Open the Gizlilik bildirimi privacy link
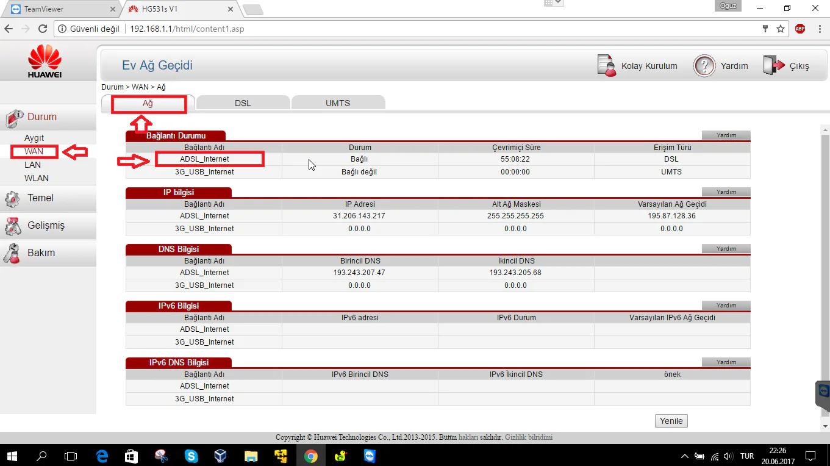 coord(529,437)
